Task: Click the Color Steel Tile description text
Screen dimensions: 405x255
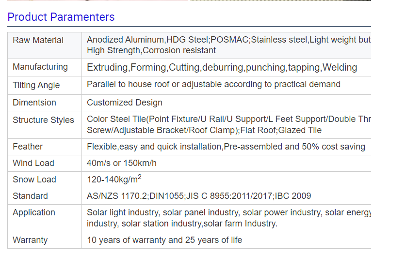Action: (x=228, y=124)
